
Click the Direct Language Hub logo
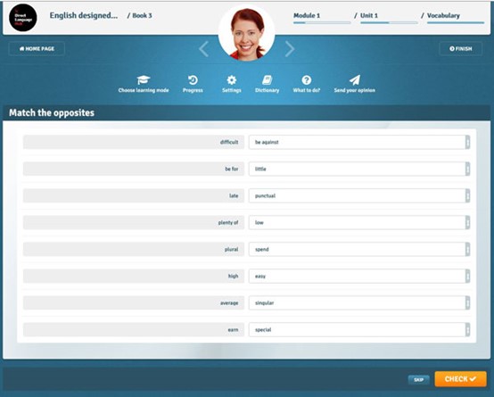pyautogui.click(x=23, y=17)
